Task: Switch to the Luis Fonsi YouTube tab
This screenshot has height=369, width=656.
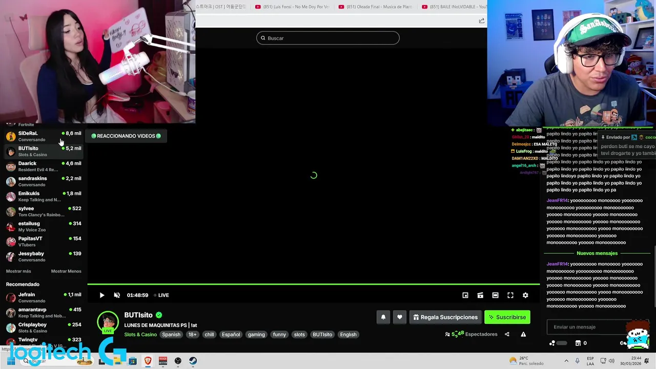Action: point(293,7)
